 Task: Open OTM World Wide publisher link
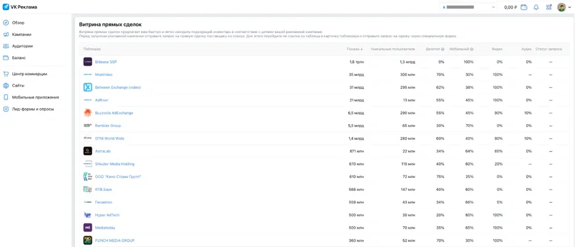click(x=109, y=139)
